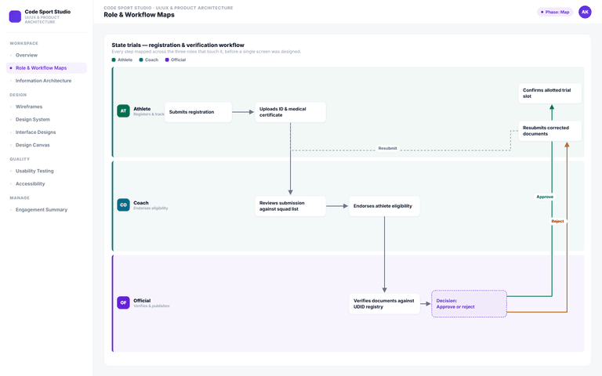Screen dimensions: 602x376
Task: Select Uploads ID & medical certificate step
Action: tap(290, 112)
